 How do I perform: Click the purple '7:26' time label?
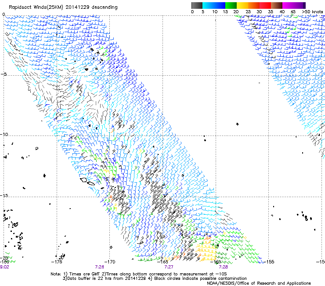[100, 267]
